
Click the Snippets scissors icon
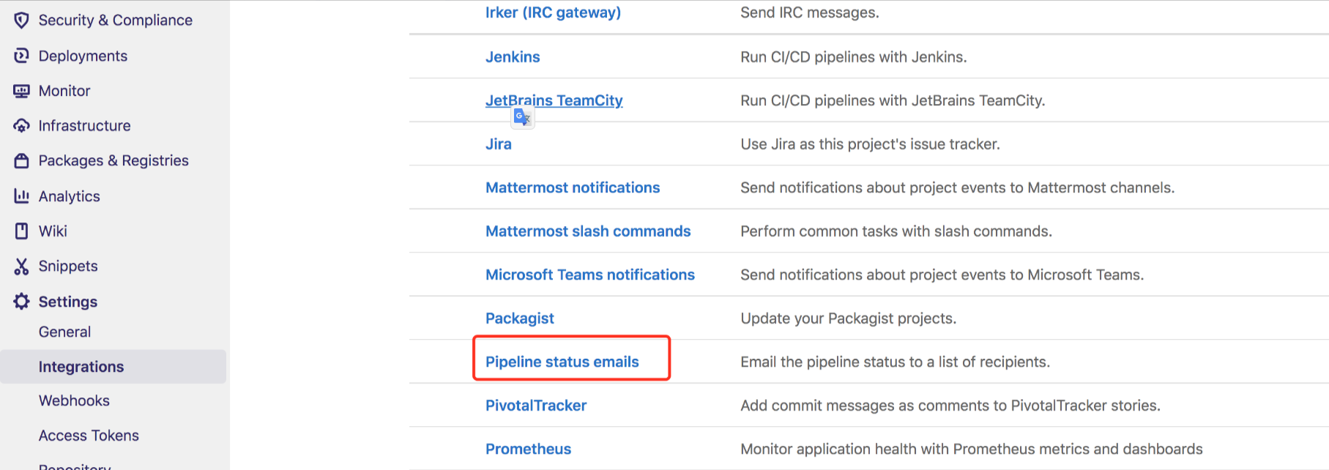(x=21, y=266)
